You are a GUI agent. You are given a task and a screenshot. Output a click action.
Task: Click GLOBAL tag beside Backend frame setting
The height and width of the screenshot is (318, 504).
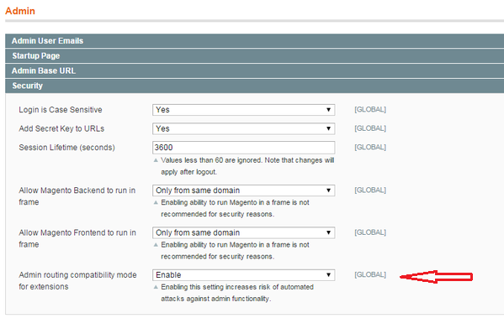[370, 190]
